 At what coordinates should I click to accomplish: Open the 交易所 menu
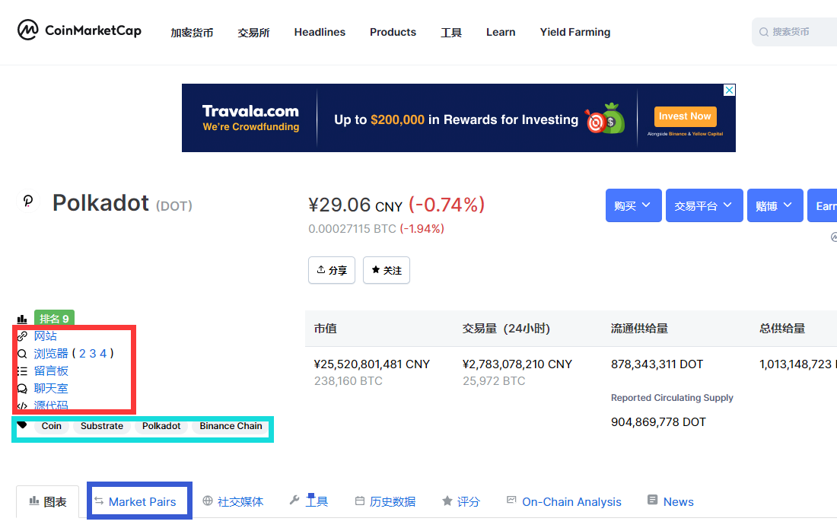[x=253, y=33]
